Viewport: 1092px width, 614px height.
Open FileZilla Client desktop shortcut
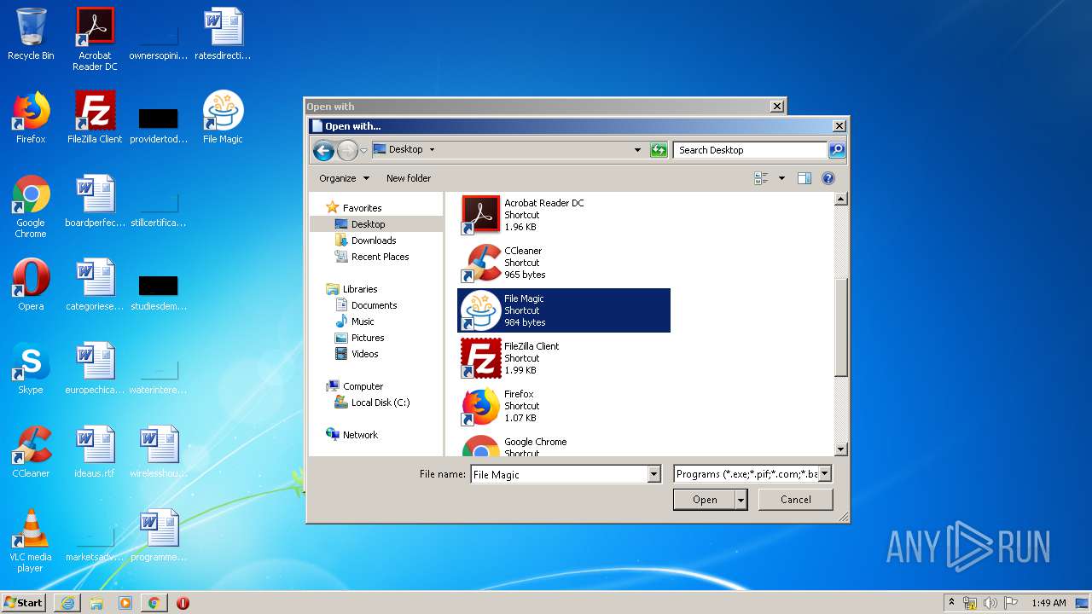(95, 118)
